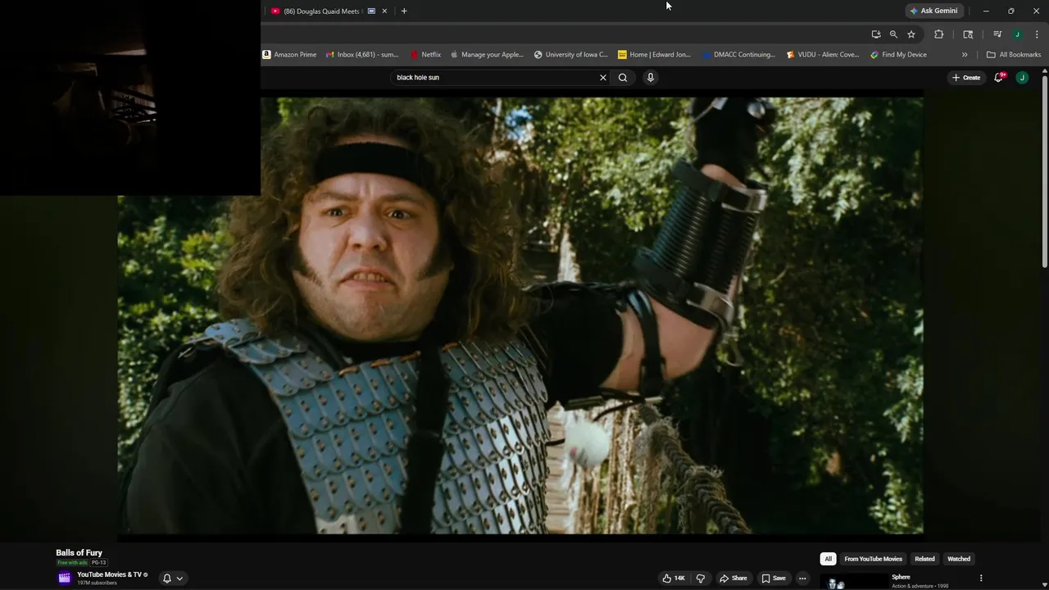Image resolution: width=1049 pixels, height=590 pixels.
Task: Install app via the address bar icon
Action: (876, 34)
